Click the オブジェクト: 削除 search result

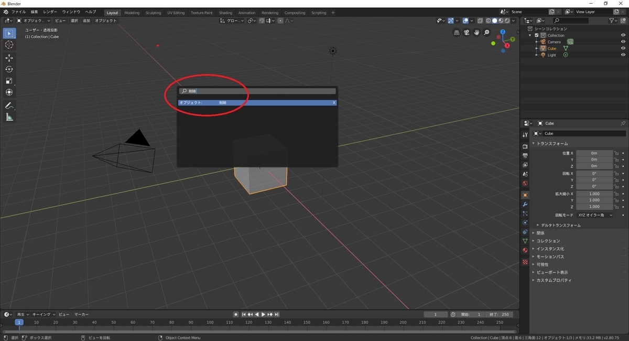coord(257,103)
